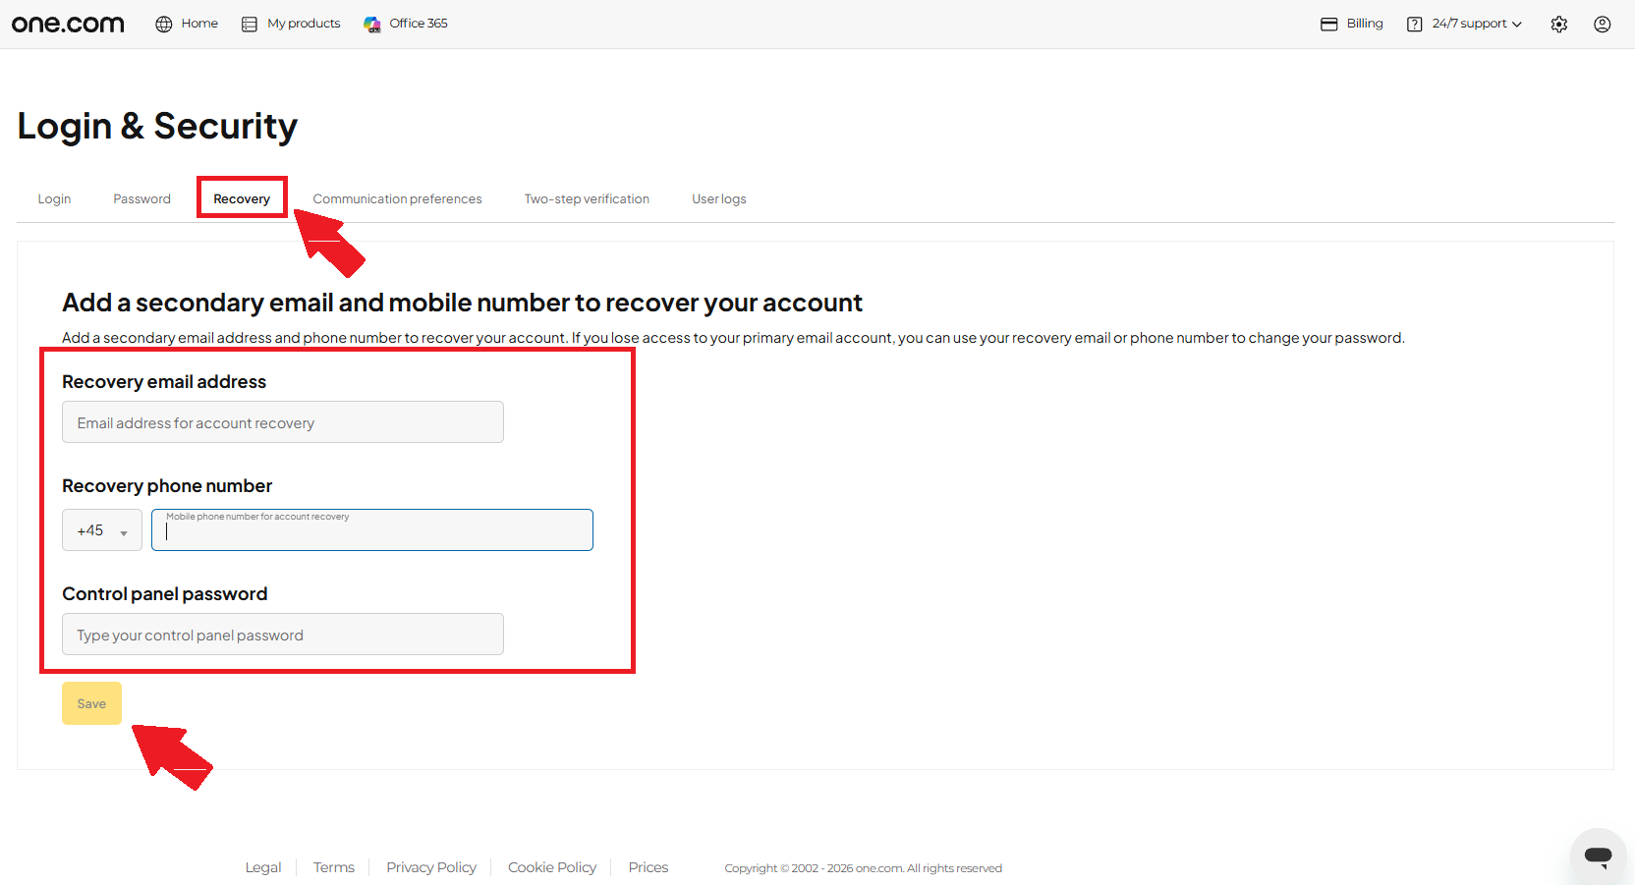
Task: Open the Legal footer link
Action: [x=263, y=867]
